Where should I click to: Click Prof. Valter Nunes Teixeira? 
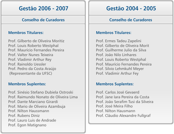pos(31,55)
